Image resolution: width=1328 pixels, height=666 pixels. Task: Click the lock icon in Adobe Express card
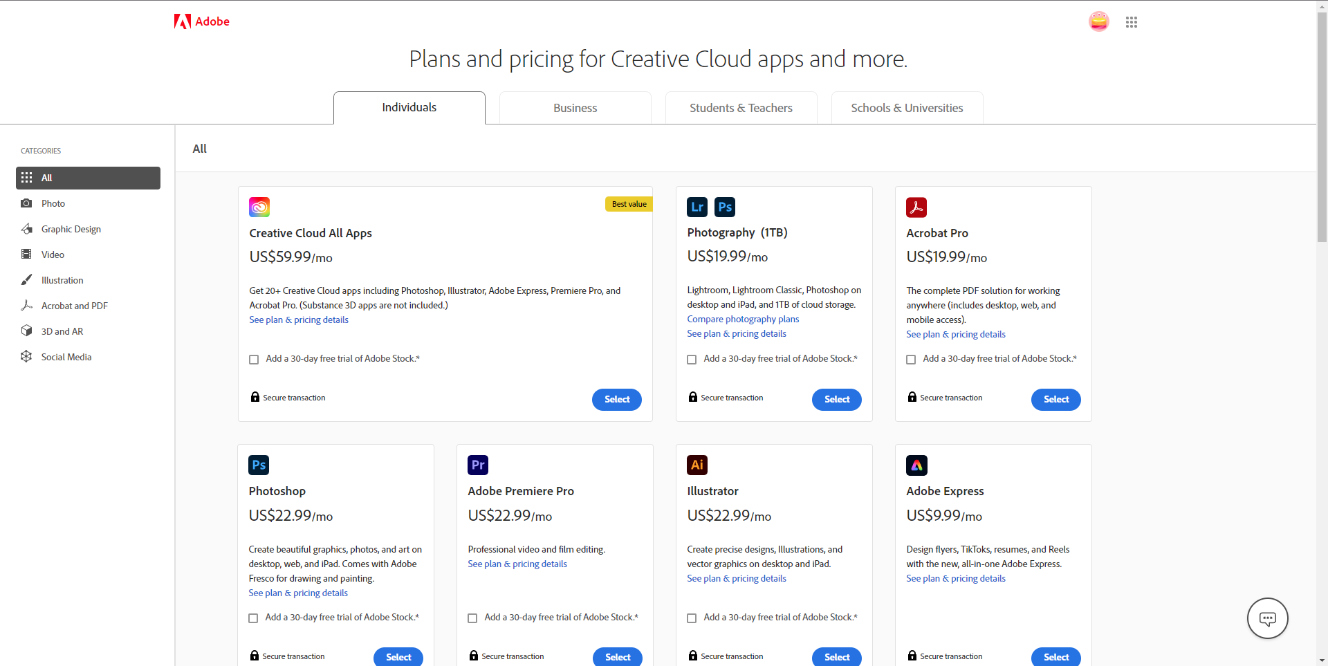point(912,656)
